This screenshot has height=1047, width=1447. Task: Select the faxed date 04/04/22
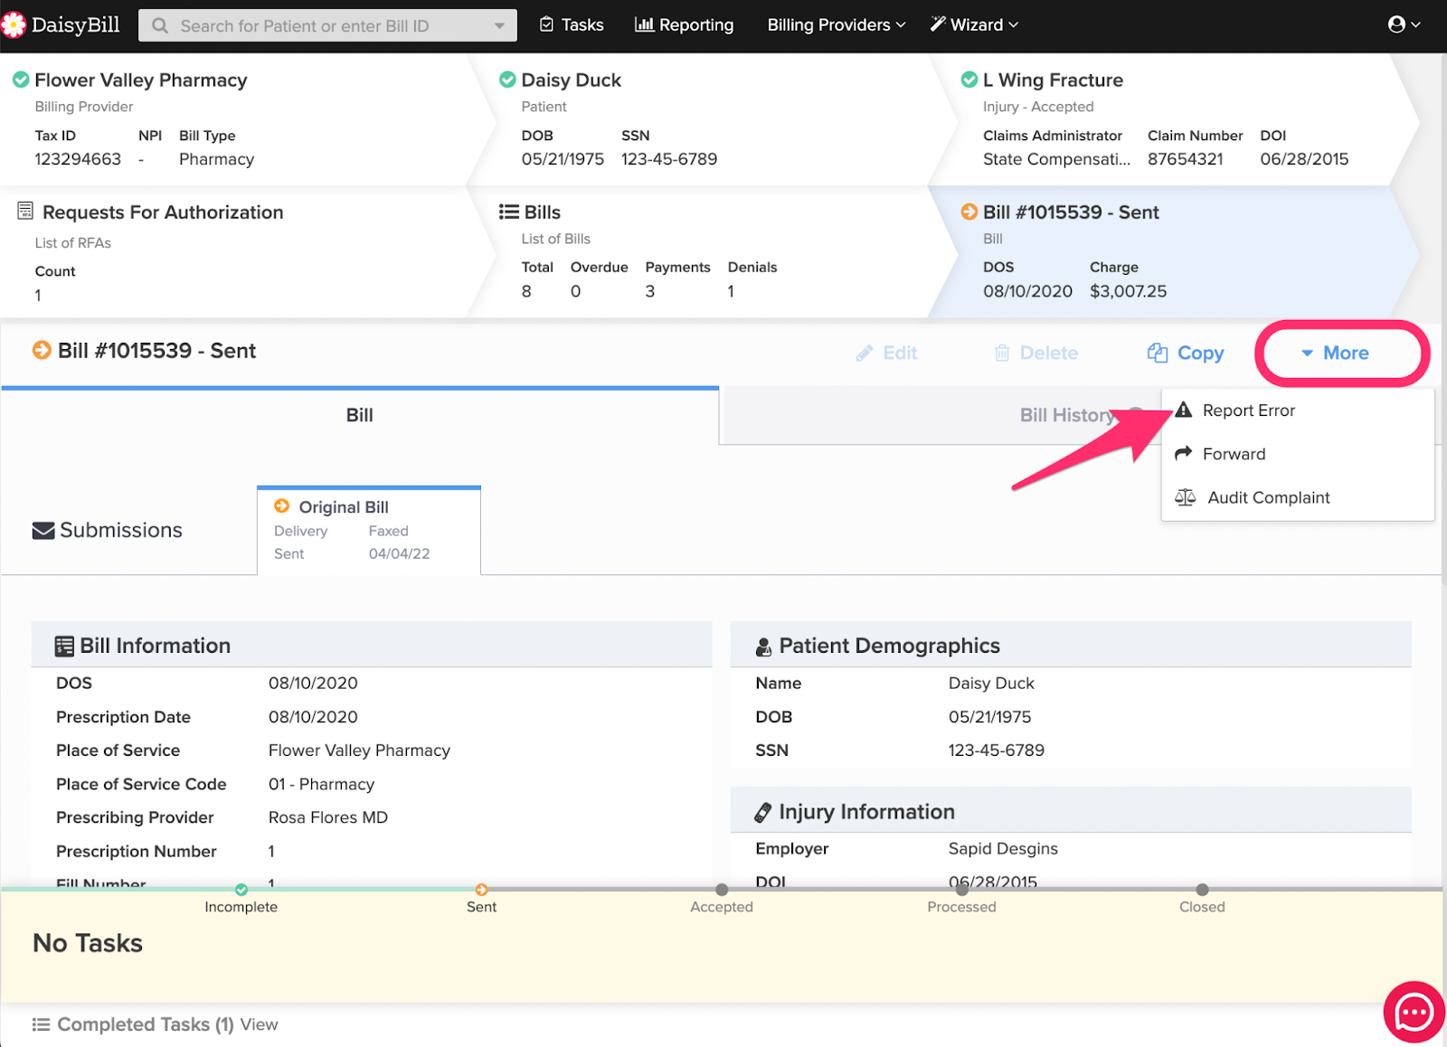pyautogui.click(x=399, y=553)
